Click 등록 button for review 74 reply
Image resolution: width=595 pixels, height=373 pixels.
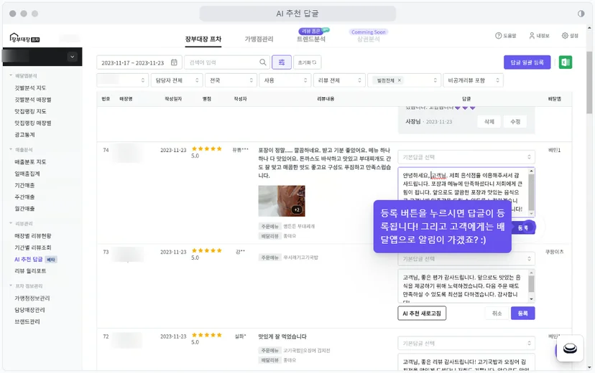pyautogui.click(x=523, y=227)
